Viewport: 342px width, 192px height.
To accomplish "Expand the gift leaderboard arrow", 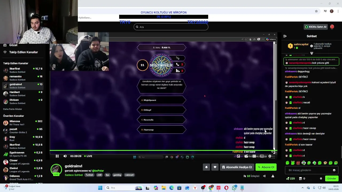I will click(x=312, y=53).
